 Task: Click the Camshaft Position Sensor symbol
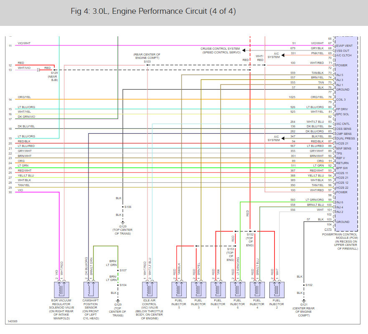(x=91, y=290)
